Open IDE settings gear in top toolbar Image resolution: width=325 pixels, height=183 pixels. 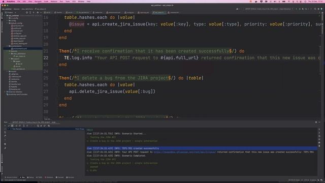point(318,9)
